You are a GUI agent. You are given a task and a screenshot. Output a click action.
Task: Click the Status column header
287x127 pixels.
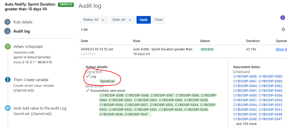(205, 41)
